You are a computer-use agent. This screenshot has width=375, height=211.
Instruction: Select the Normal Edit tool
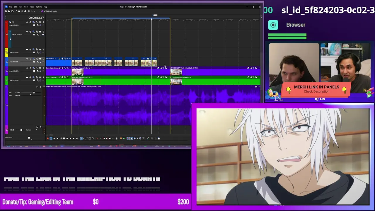point(81,138)
